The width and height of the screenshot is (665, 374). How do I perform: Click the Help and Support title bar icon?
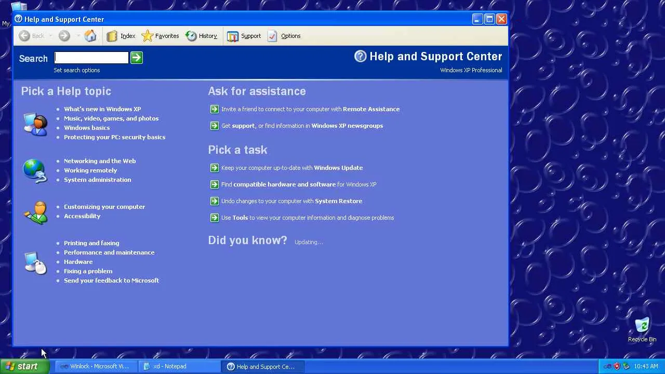(19, 19)
